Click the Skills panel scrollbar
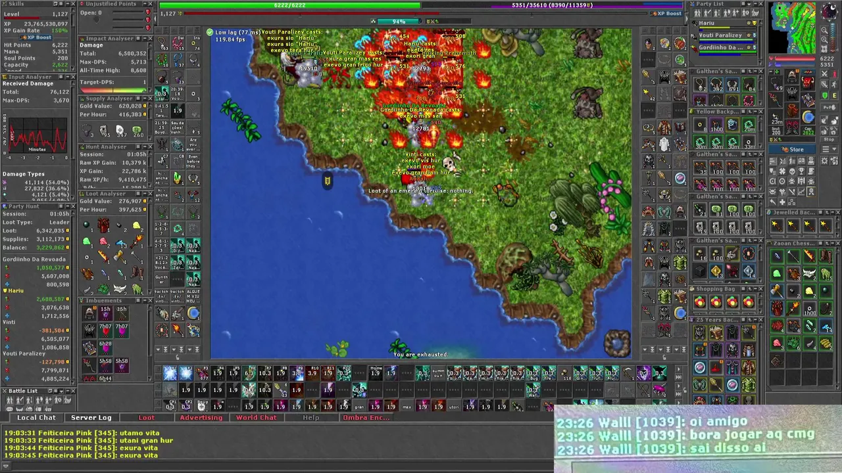 click(x=73, y=39)
